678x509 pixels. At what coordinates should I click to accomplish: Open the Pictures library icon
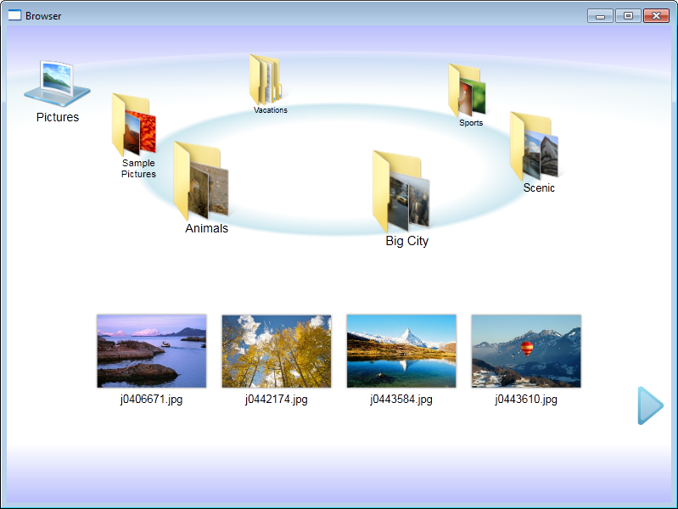[x=57, y=83]
